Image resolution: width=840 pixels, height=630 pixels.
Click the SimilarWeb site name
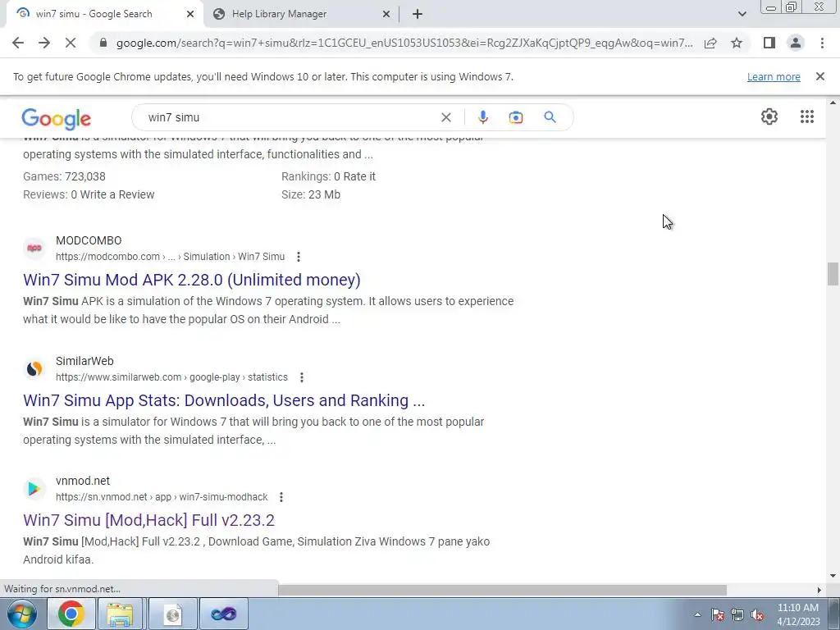tap(84, 361)
